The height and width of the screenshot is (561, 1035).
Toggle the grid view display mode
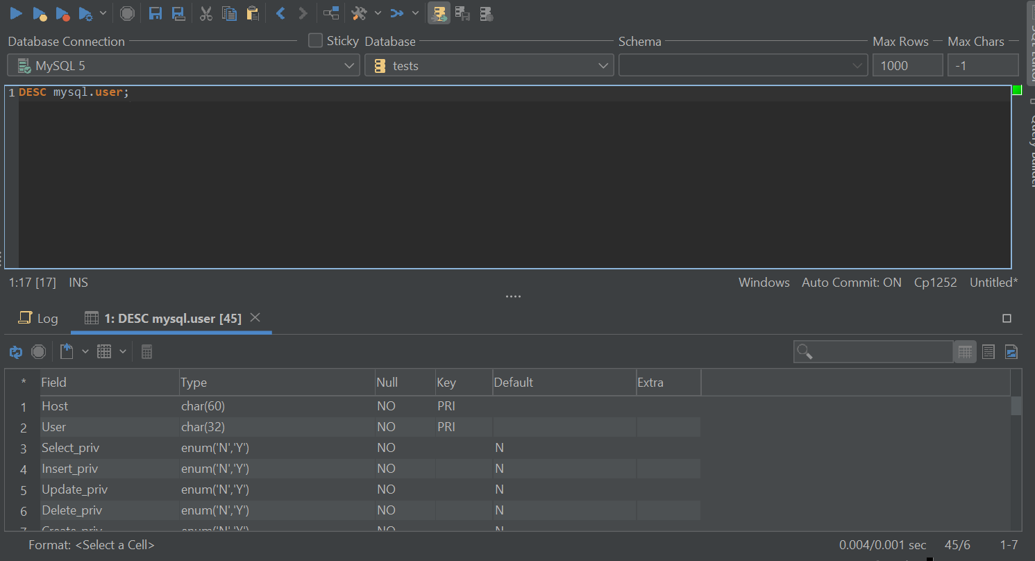coord(965,351)
